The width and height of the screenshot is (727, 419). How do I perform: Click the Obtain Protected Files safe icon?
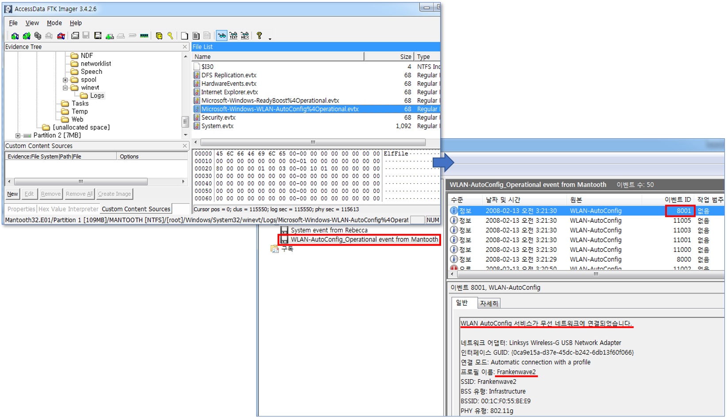click(159, 36)
